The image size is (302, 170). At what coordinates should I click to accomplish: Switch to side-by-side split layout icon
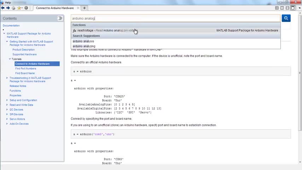click(282, 8)
